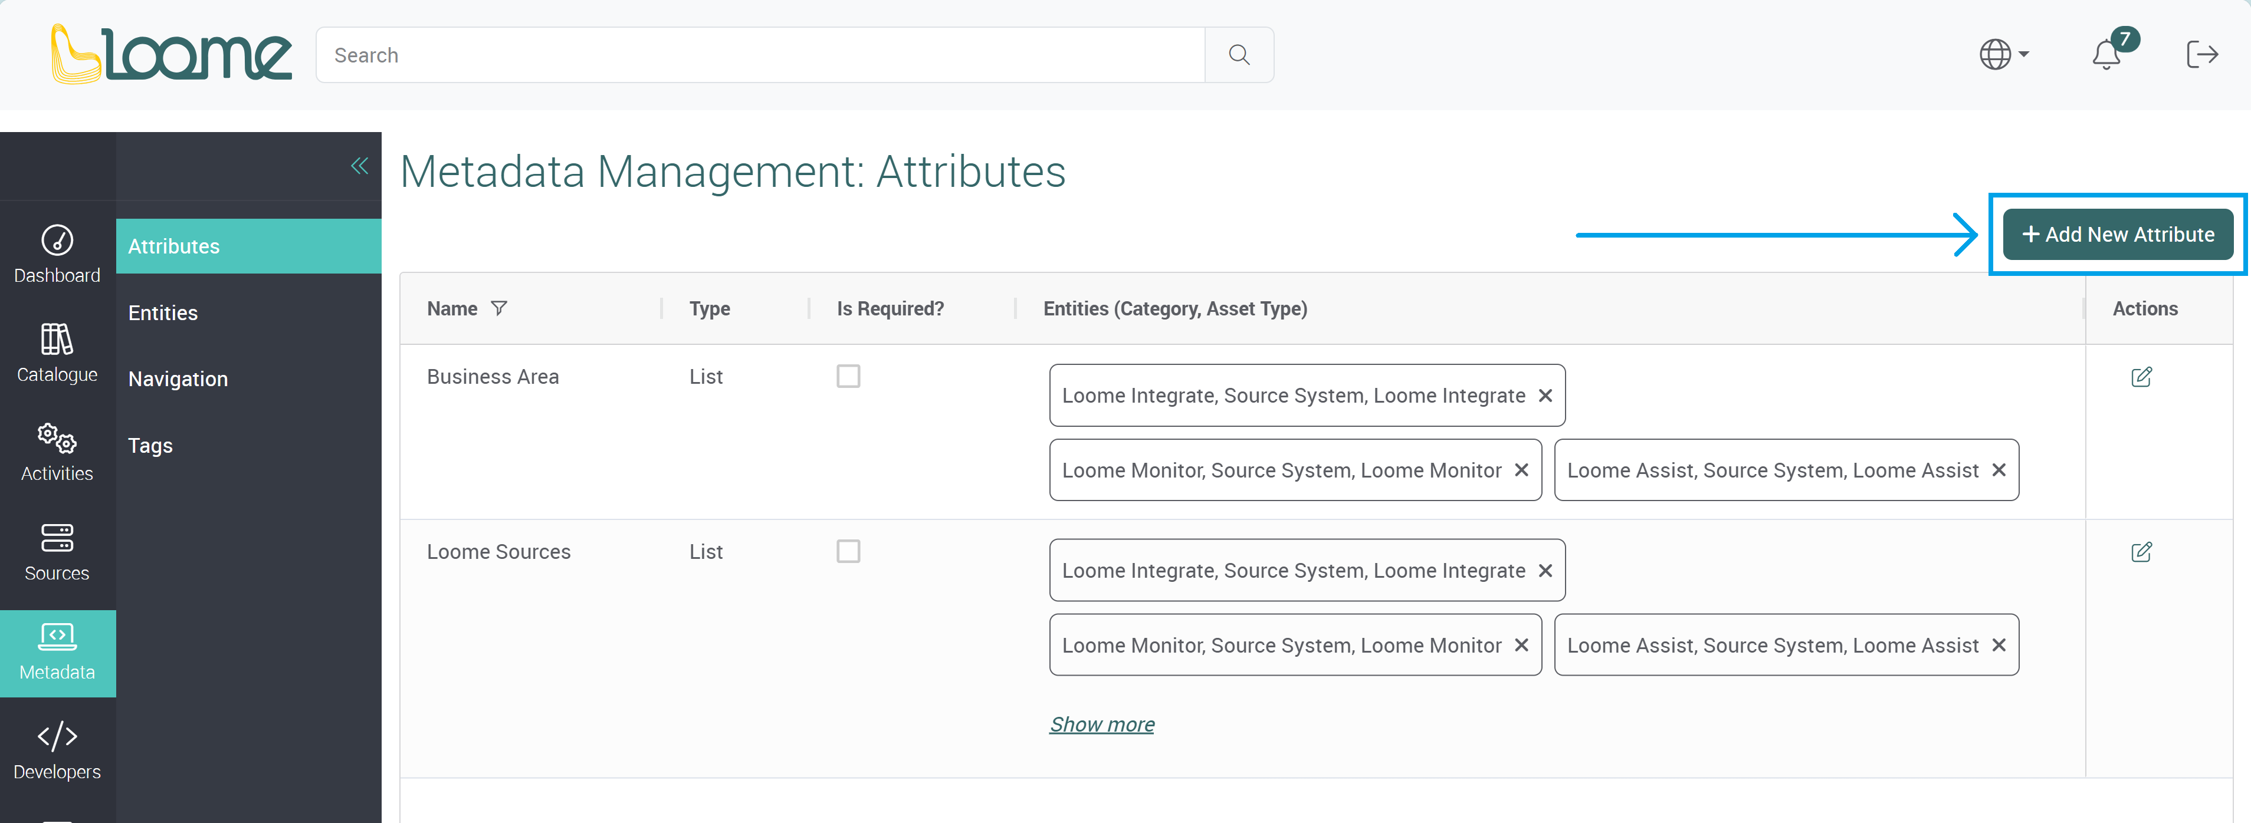Click Metadata Management: Attributes heading

[x=732, y=171]
